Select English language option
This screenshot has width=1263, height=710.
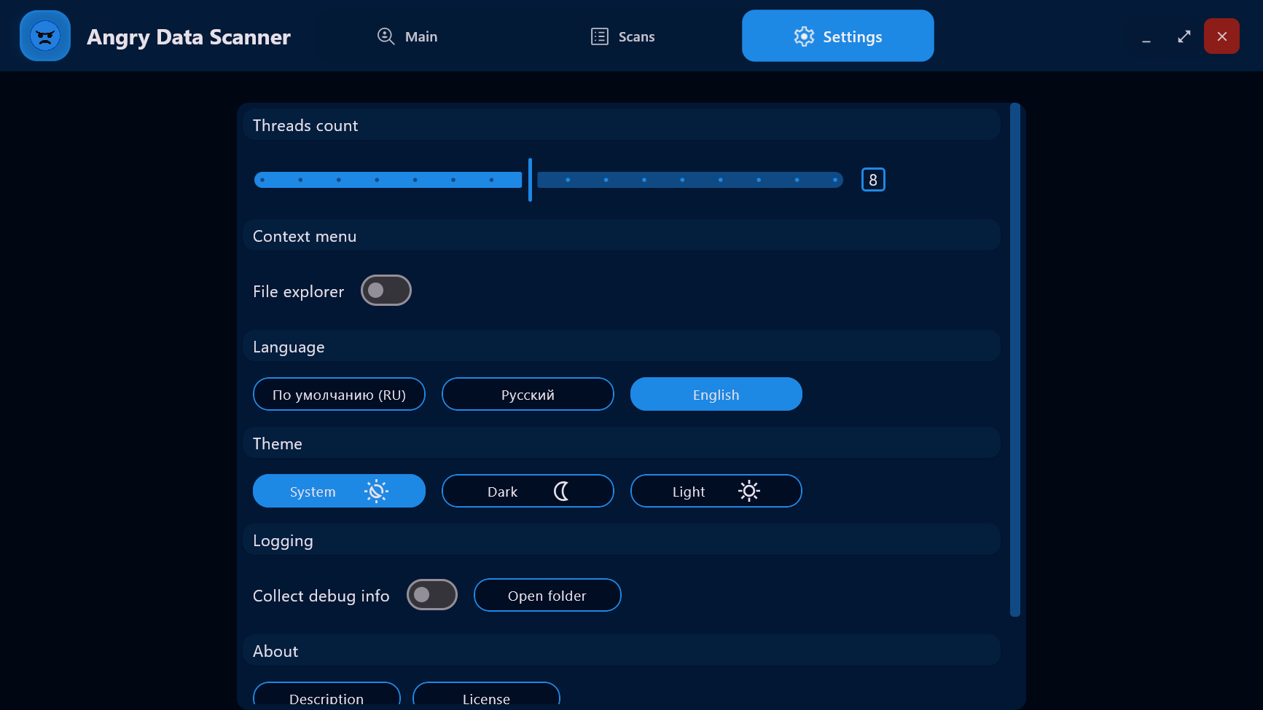716,395
